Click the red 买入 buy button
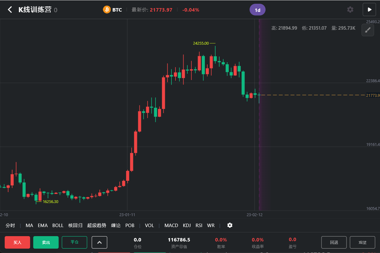Viewport: 380px width, 253px height. tap(18, 242)
